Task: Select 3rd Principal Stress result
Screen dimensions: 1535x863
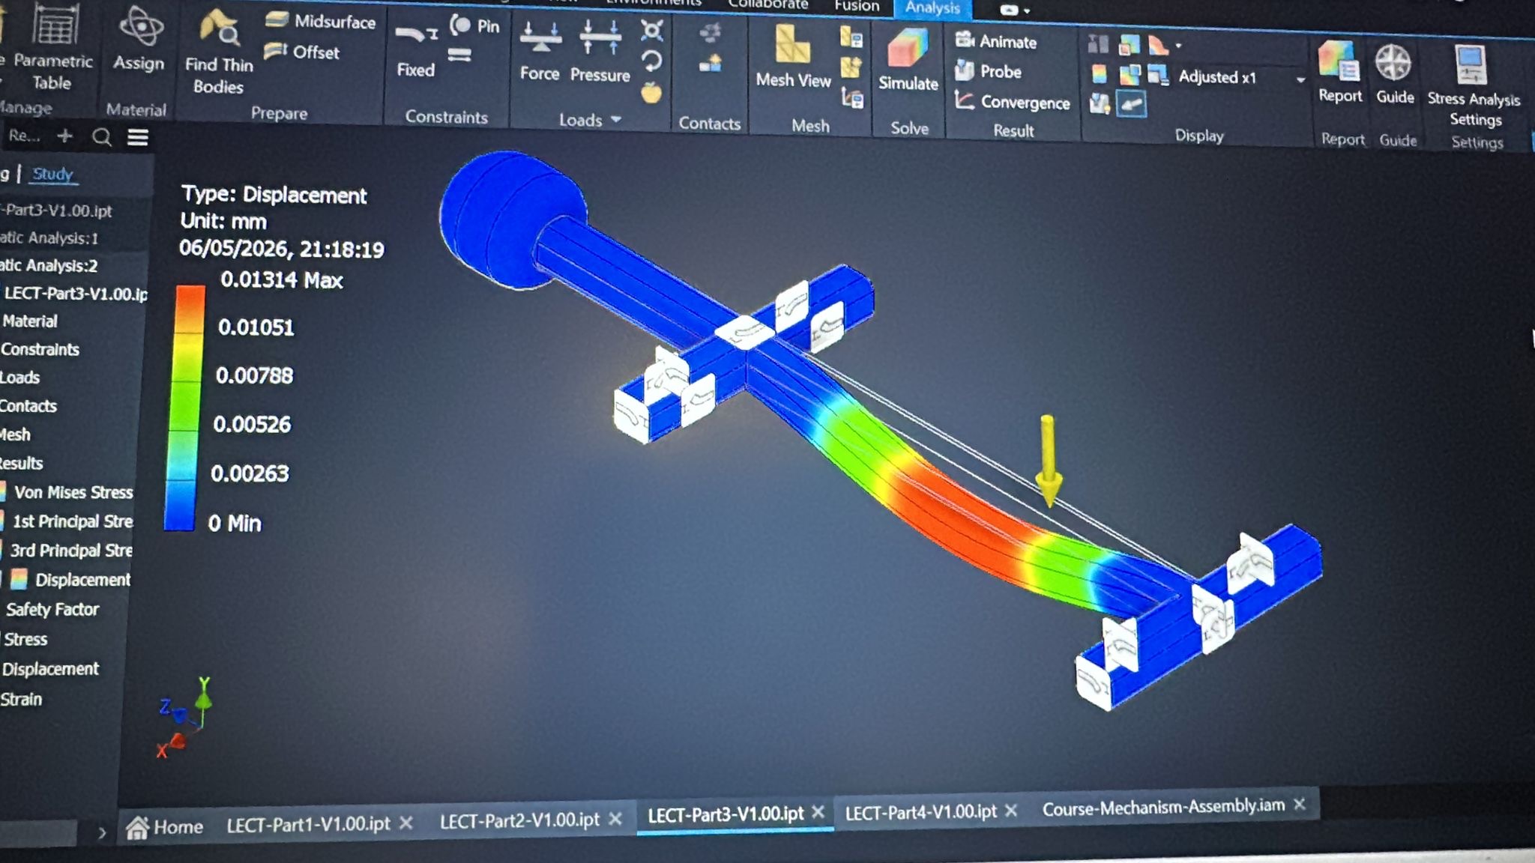Action: pyautogui.click(x=67, y=551)
